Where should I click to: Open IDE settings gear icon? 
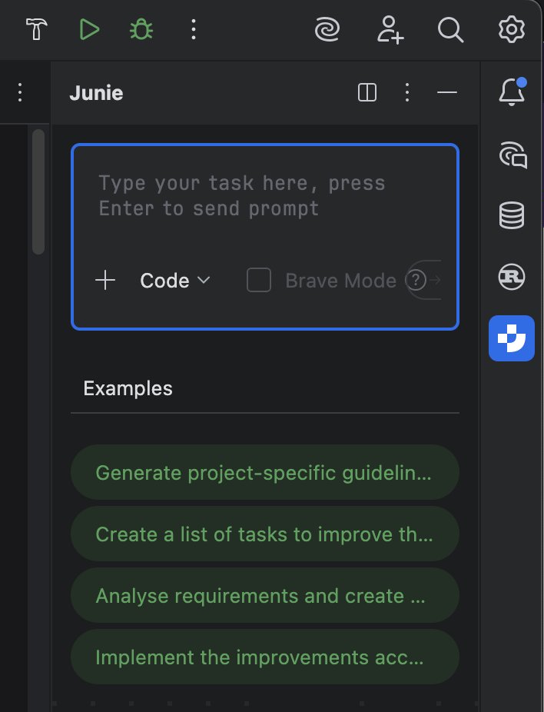[x=511, y=29]
